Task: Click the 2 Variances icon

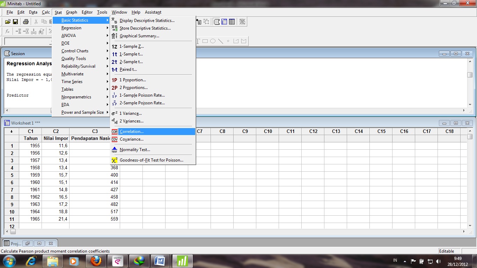Action: (x=115, y=121)
